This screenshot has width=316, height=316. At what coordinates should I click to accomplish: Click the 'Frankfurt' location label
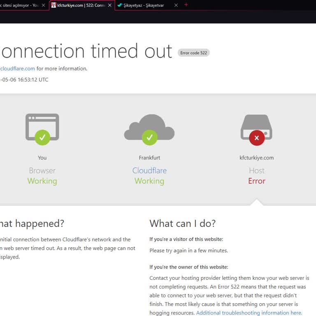pos(149,158)
